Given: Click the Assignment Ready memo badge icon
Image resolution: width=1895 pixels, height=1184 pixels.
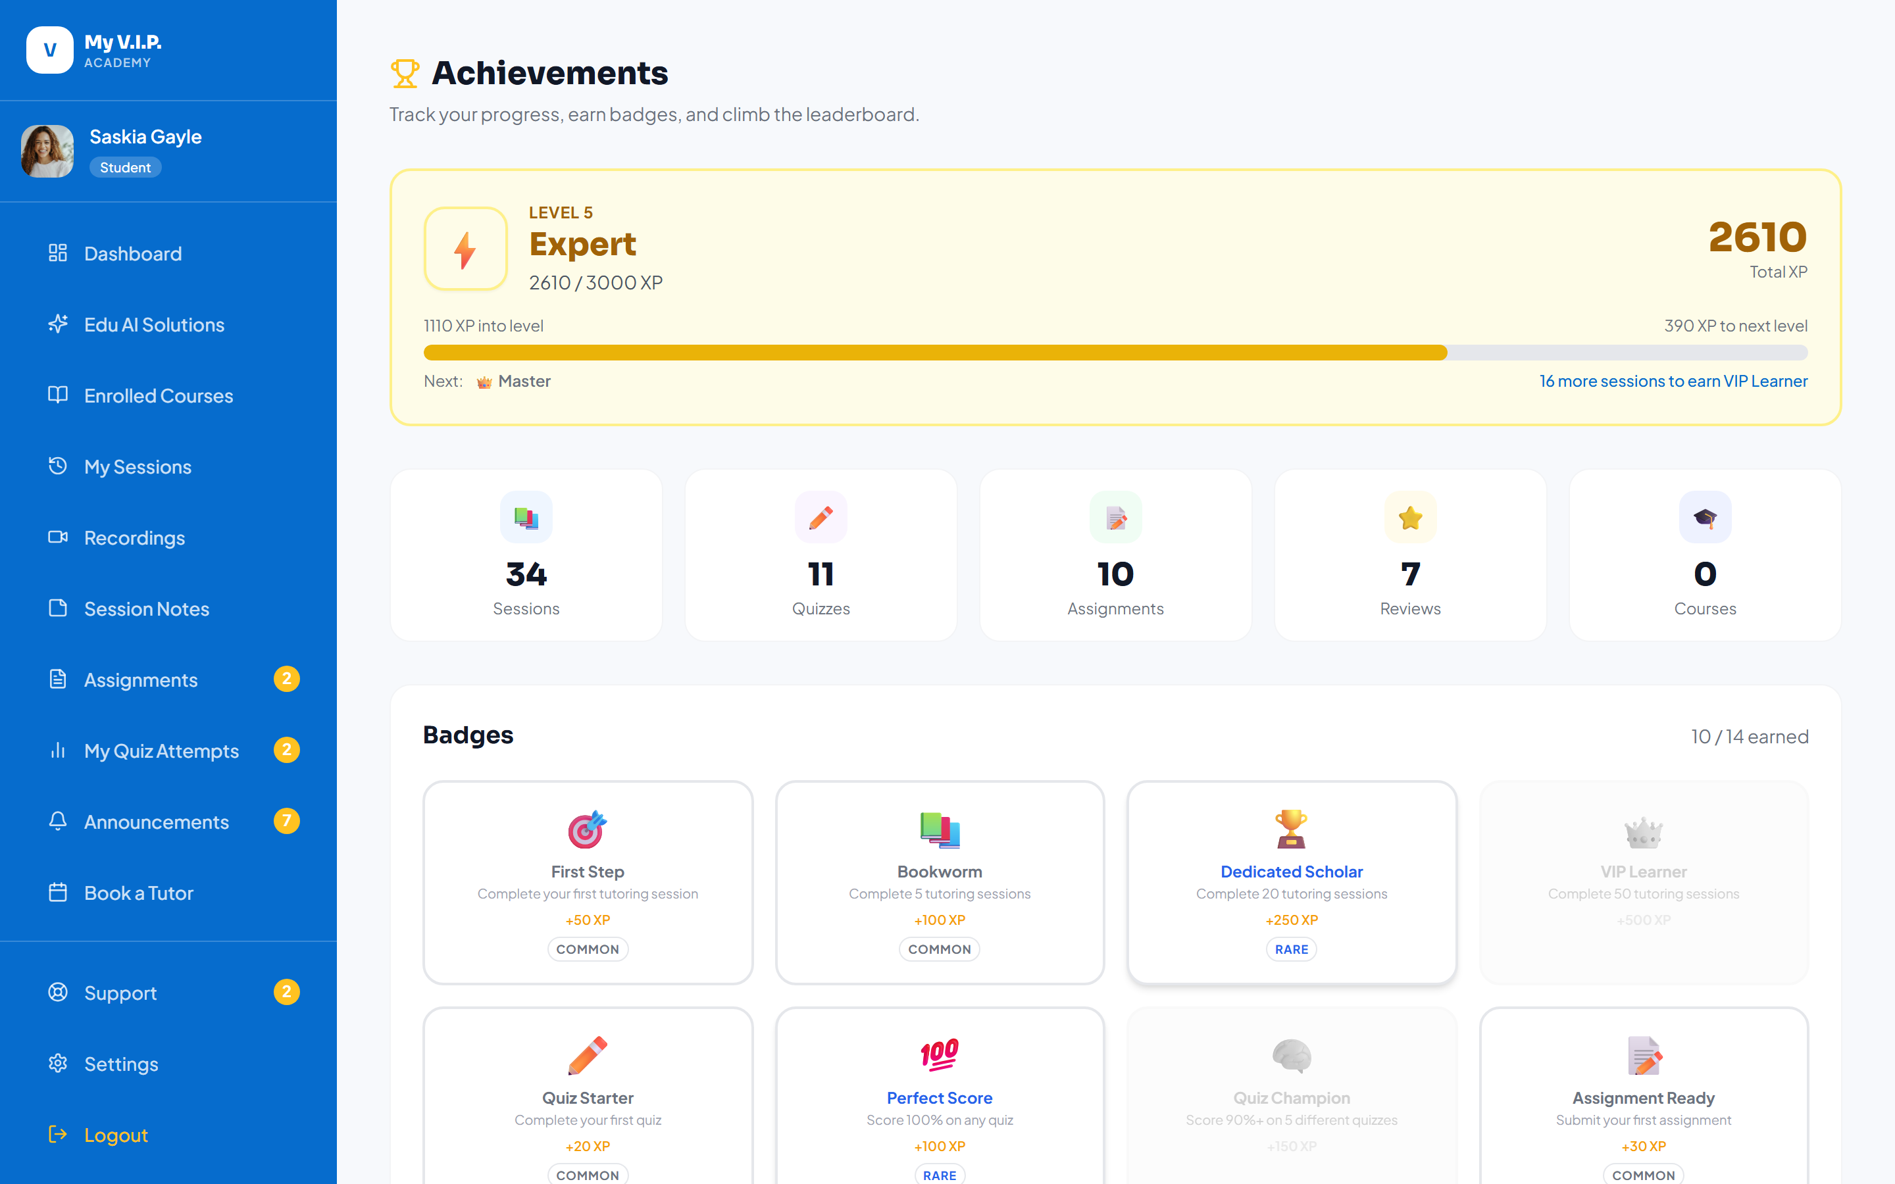Looking at the screenshot, I should pos(1644,1056).
